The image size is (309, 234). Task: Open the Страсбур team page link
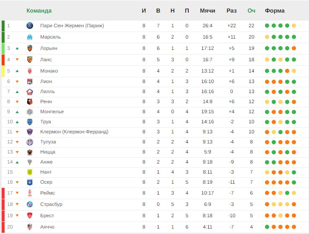(x=51, y=204)
